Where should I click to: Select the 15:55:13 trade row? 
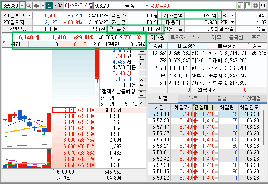point(205,139)
